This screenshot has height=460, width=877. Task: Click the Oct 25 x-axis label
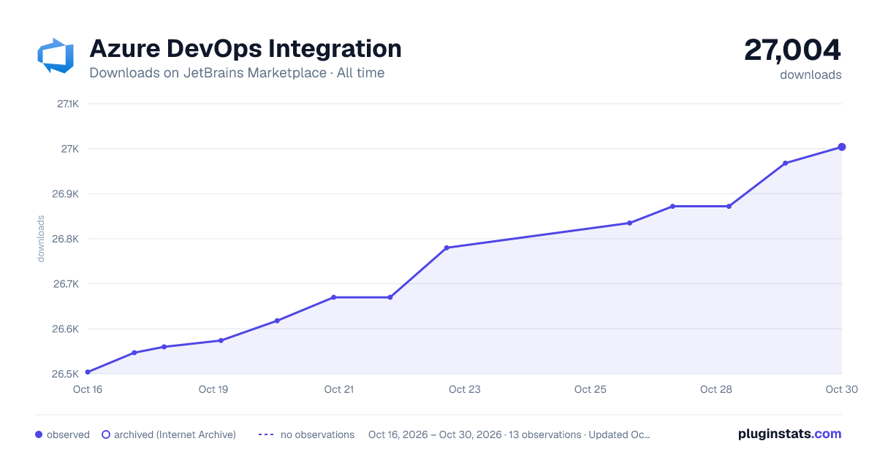[x=591, y=389]
